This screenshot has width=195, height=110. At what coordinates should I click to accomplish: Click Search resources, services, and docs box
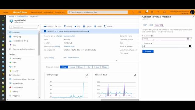(x=97, y=12)
